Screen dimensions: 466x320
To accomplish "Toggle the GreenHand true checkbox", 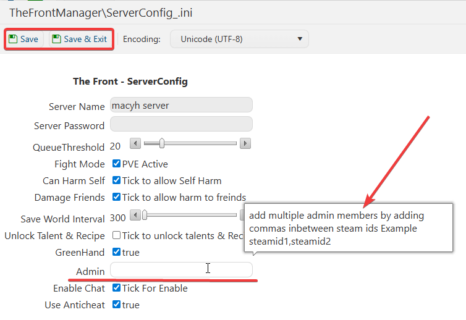I will point(116,252).
